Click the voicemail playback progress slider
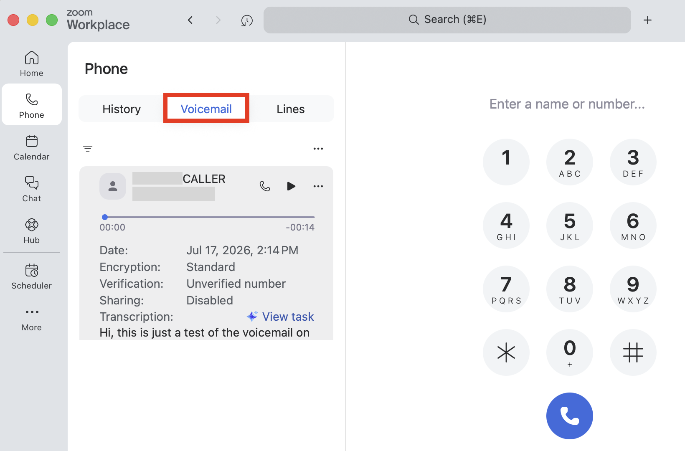 208,217
